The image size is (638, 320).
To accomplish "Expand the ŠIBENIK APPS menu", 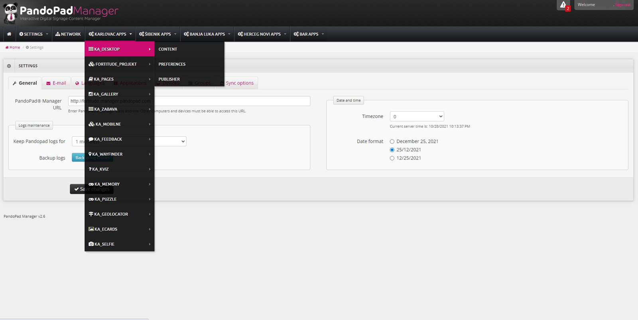I will [x=158, y=34].
